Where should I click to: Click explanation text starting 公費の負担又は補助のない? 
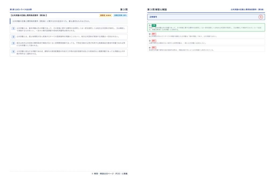[x=178, y=43]
